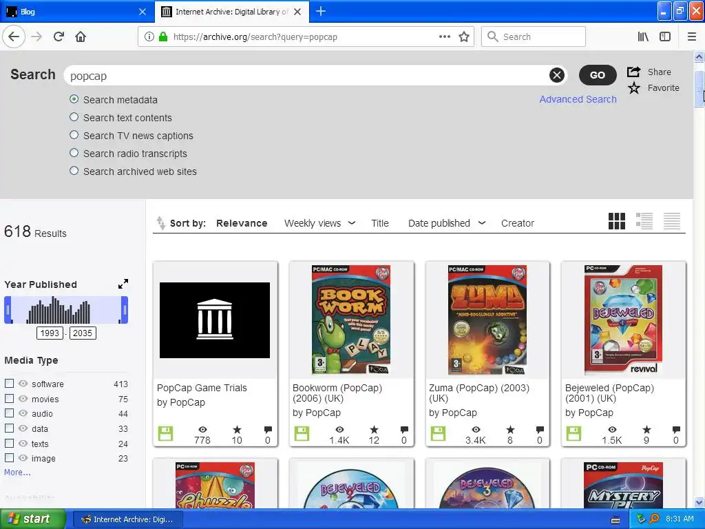Image resolution: width=705 pixels, height=529 pixels.
Task: Click the archive.org address bar URL
Action: 255,37
